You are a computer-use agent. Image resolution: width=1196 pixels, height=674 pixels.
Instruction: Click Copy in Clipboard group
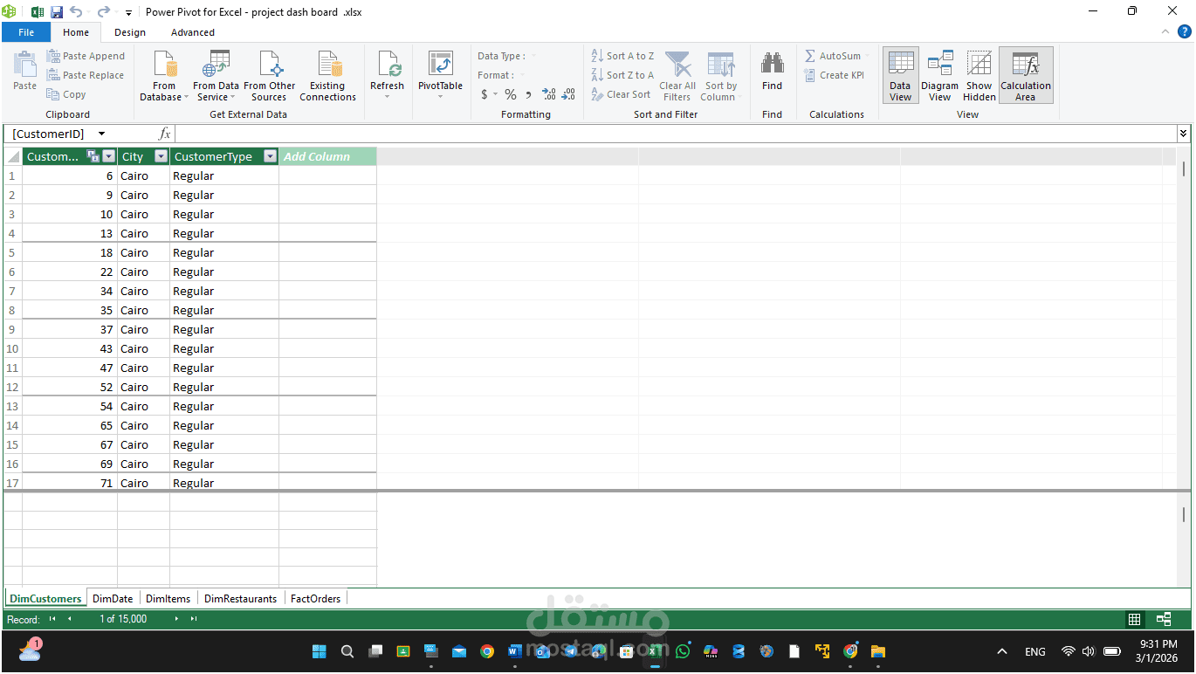click(x=66, y=94)
